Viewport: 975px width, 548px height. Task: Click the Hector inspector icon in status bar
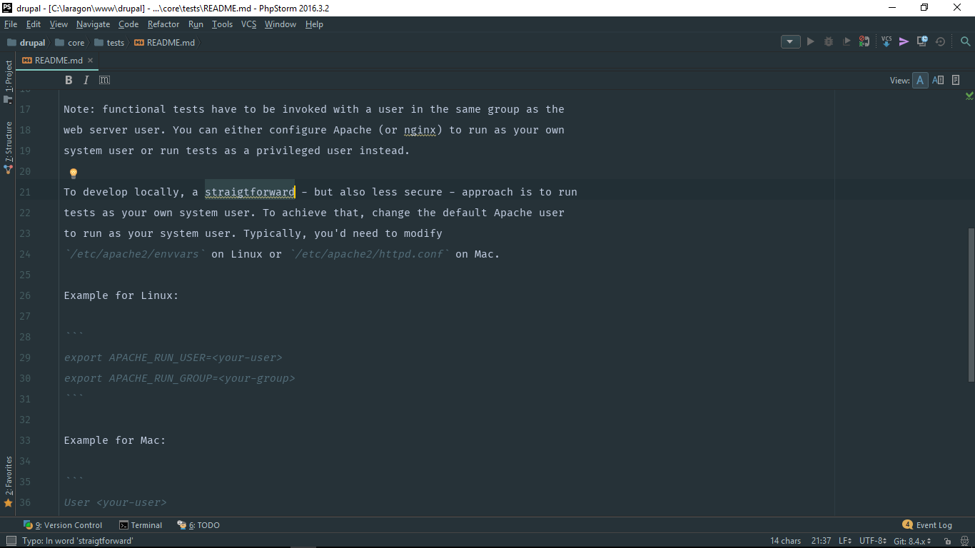click(x=963, y=541)
